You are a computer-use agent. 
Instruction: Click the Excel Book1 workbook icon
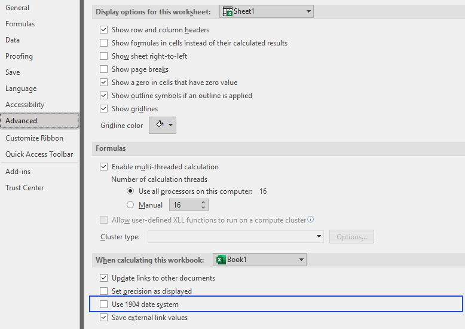click(221, 260)
